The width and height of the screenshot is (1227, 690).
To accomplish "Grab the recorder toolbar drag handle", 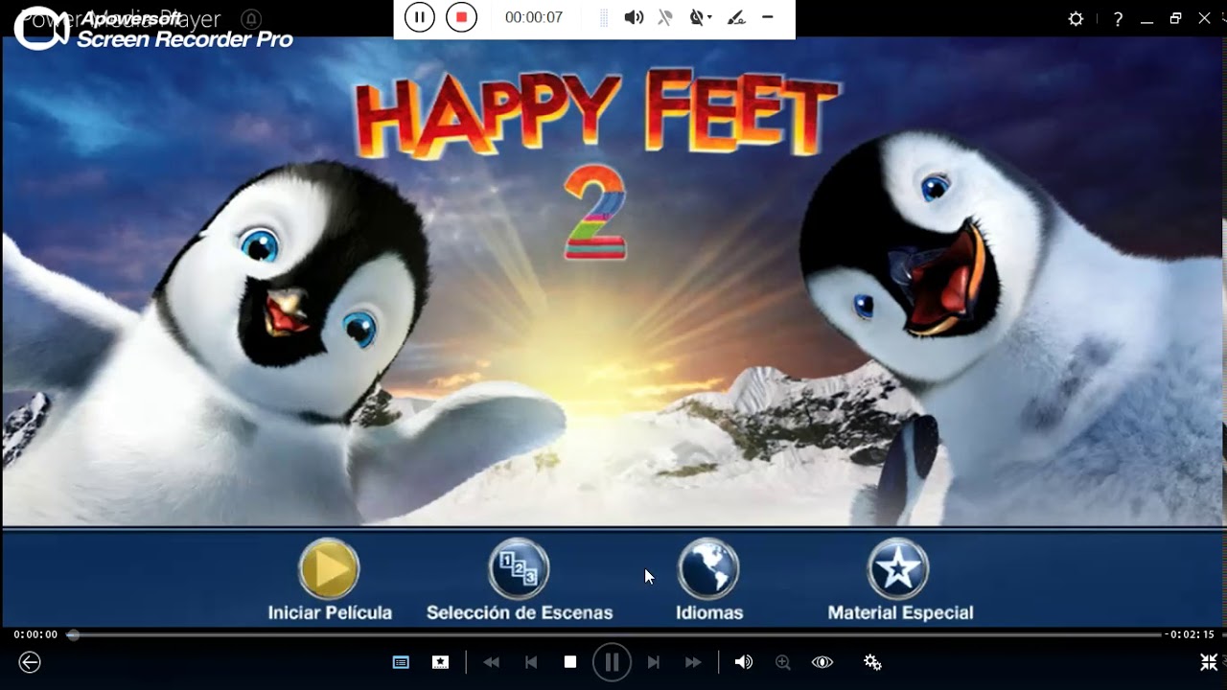I will [x=603, y=17].
